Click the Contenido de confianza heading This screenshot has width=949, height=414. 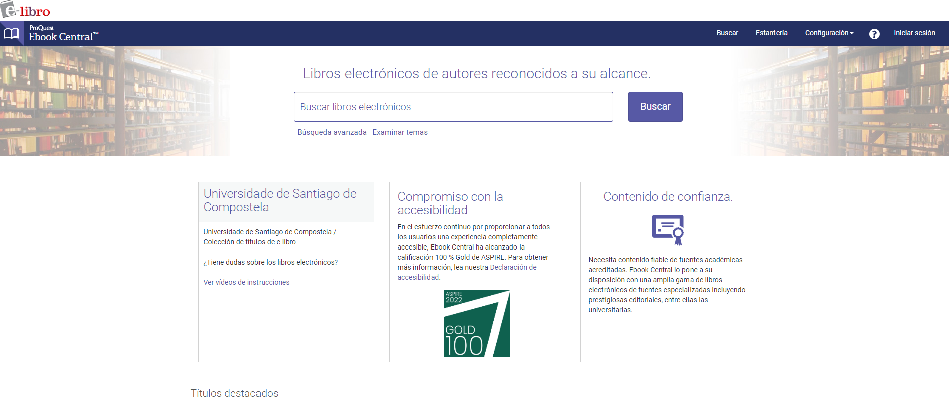(668, 197)
